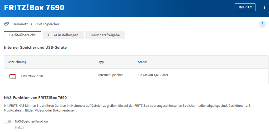Viewport: 269px width, 132px height.
Task: Select the FRITZ!Box 7690 device name in the table
Action: pyautogui.click(x=32, y=76)
